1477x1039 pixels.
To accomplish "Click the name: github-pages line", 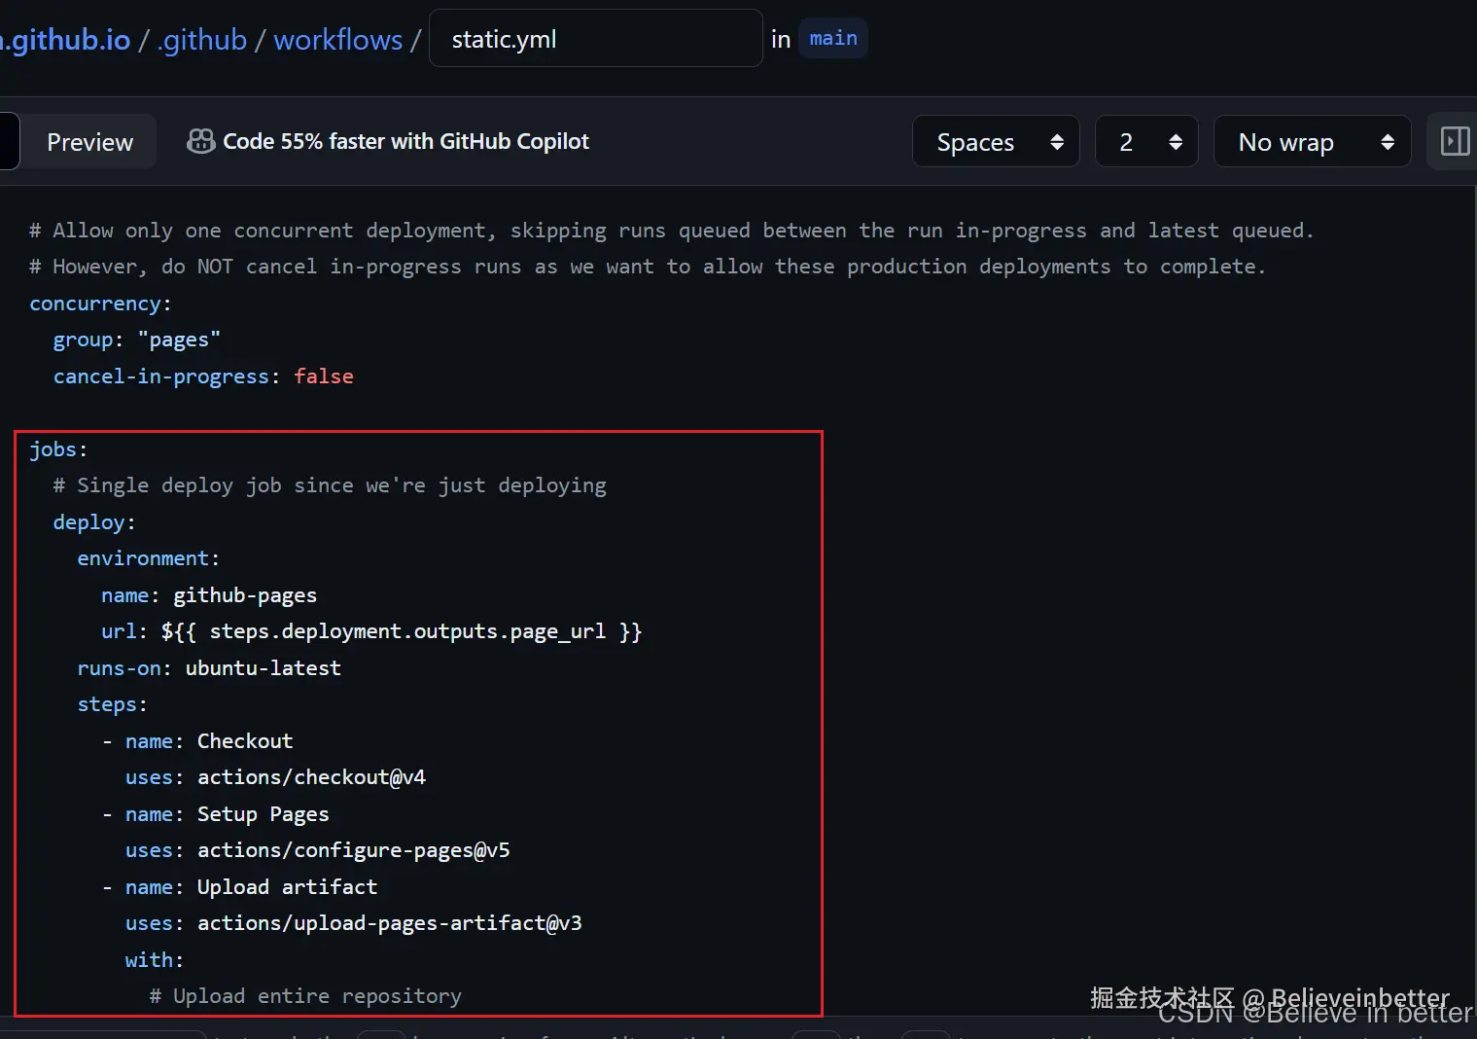I will (209, 595).
